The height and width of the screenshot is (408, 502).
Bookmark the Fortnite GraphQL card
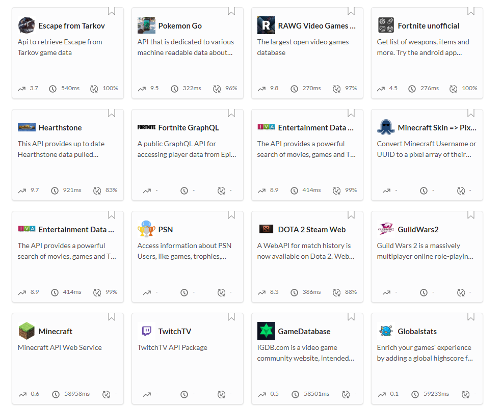pos(231,113)
